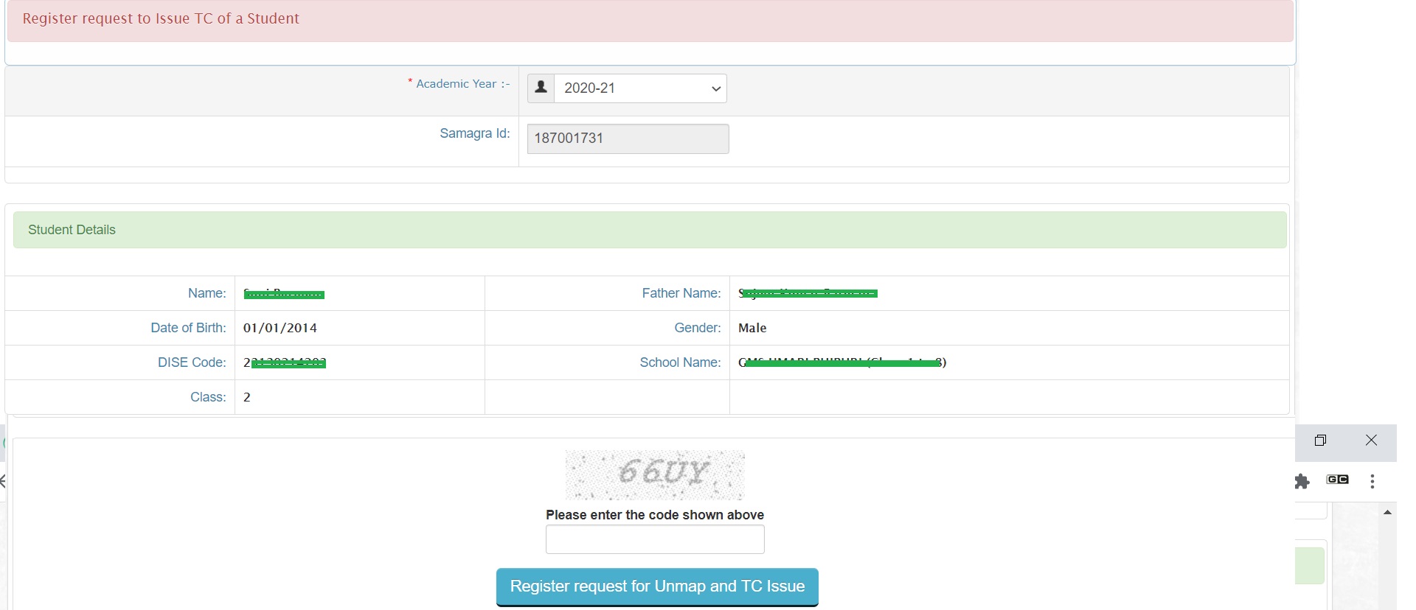Viewport: 1416px width, 610px height.
Task: Click the 66UY captcha image
Action: point(654,474)
